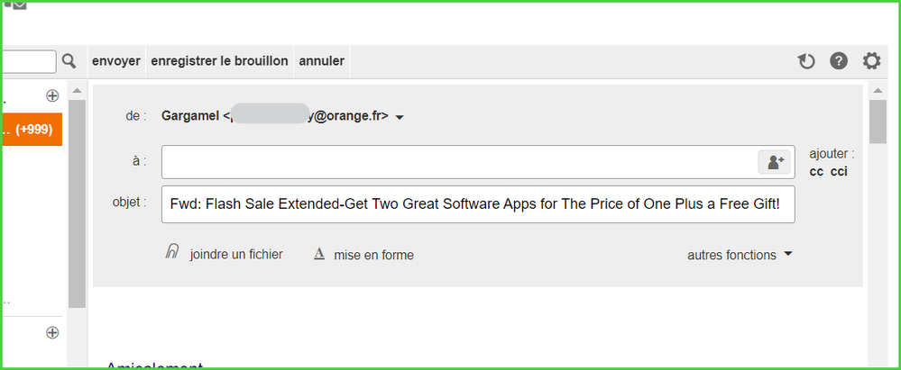Click lower plus circle icon in sidebar
Screen dimensions: 901x370
pyautogui.click(x=52, y=332)
